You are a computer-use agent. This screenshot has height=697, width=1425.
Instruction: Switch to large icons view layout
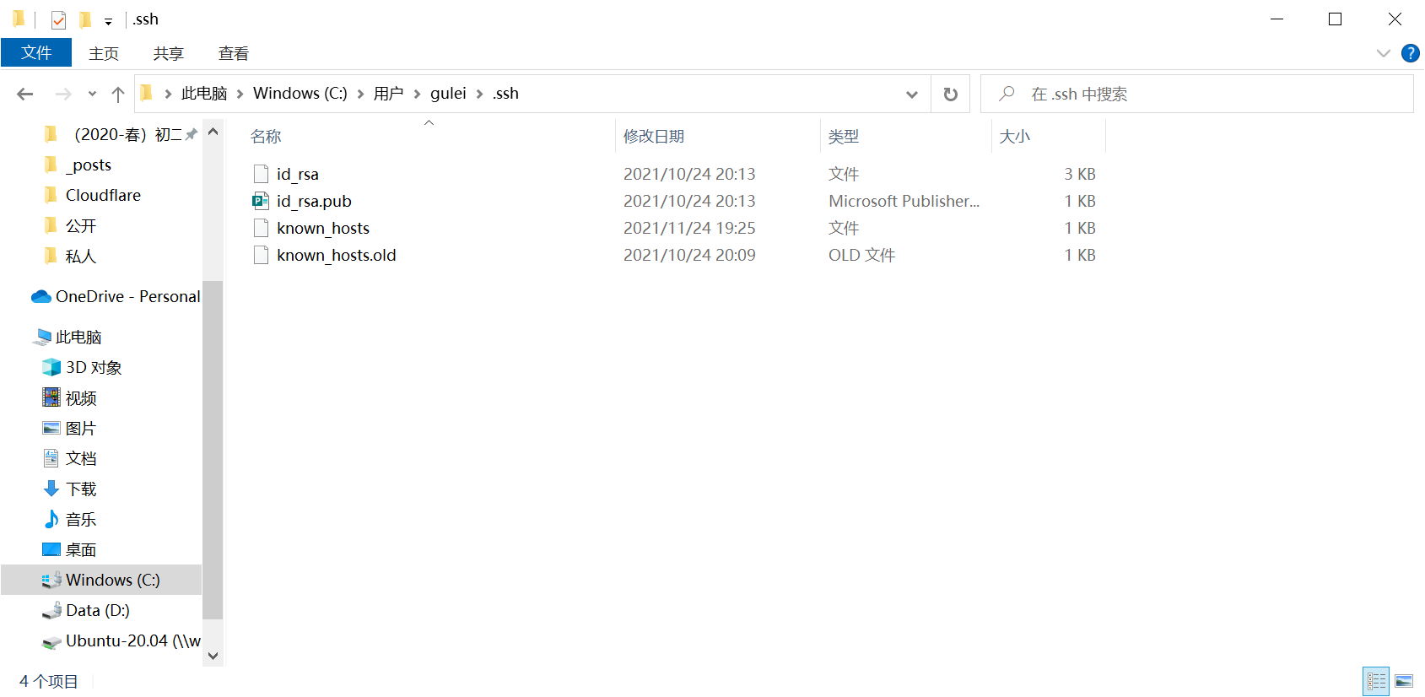tap(1404, 681)
